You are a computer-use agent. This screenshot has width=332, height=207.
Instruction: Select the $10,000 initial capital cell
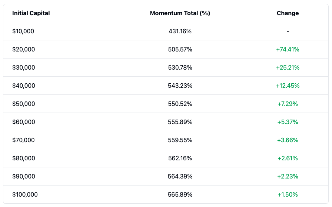pos(23,31)
